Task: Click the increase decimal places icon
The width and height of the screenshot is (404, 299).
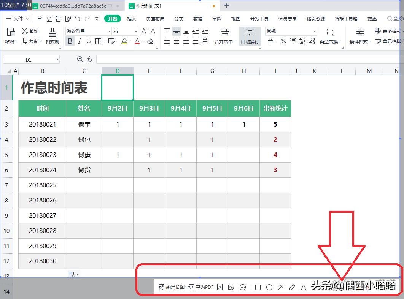Action: point(302,41)
